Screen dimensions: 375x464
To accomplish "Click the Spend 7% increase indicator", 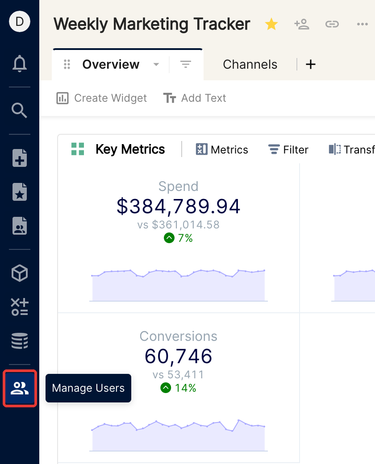I will (178, 238).
